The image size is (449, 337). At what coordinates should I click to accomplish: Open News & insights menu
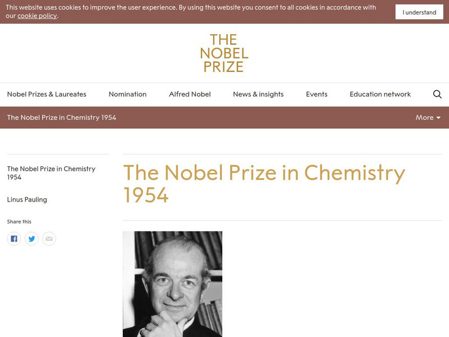(258, 94)
